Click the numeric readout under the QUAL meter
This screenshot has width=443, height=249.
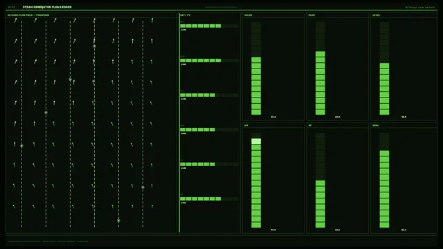(404, 230)
